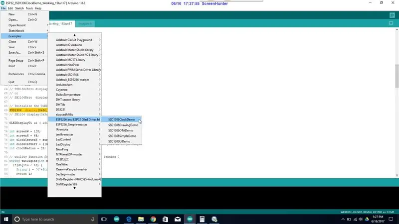Screen dimensions: 399x224
Task: Open the Mail app in the taskbar
Action: click(178, 219)
